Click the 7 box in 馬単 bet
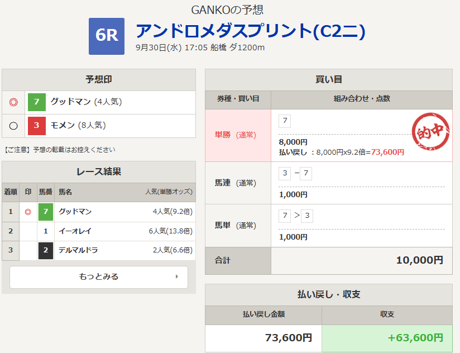Viewport: 460px width, 353px height. tap(285, 216)
